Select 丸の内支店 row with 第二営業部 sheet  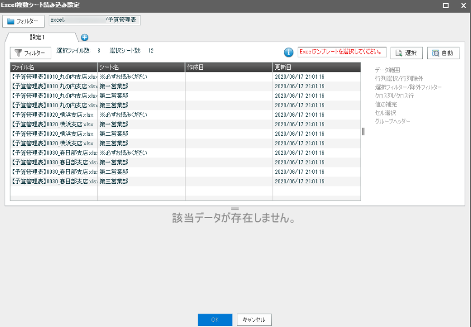click(186, 96)
